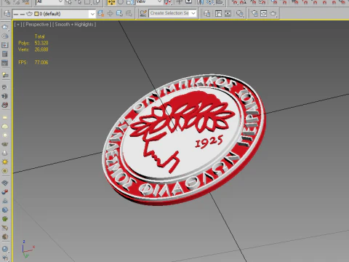Open the '0 (default)' layer dropdown

click(x=54, y=14)
